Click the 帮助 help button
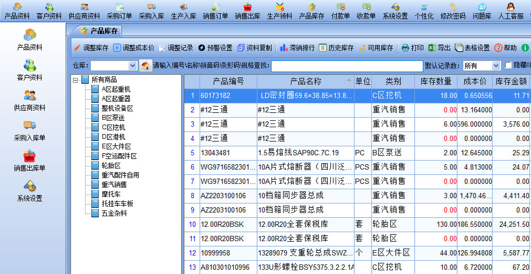Viewport: 531px width, 274px height. tap(505, 48)
